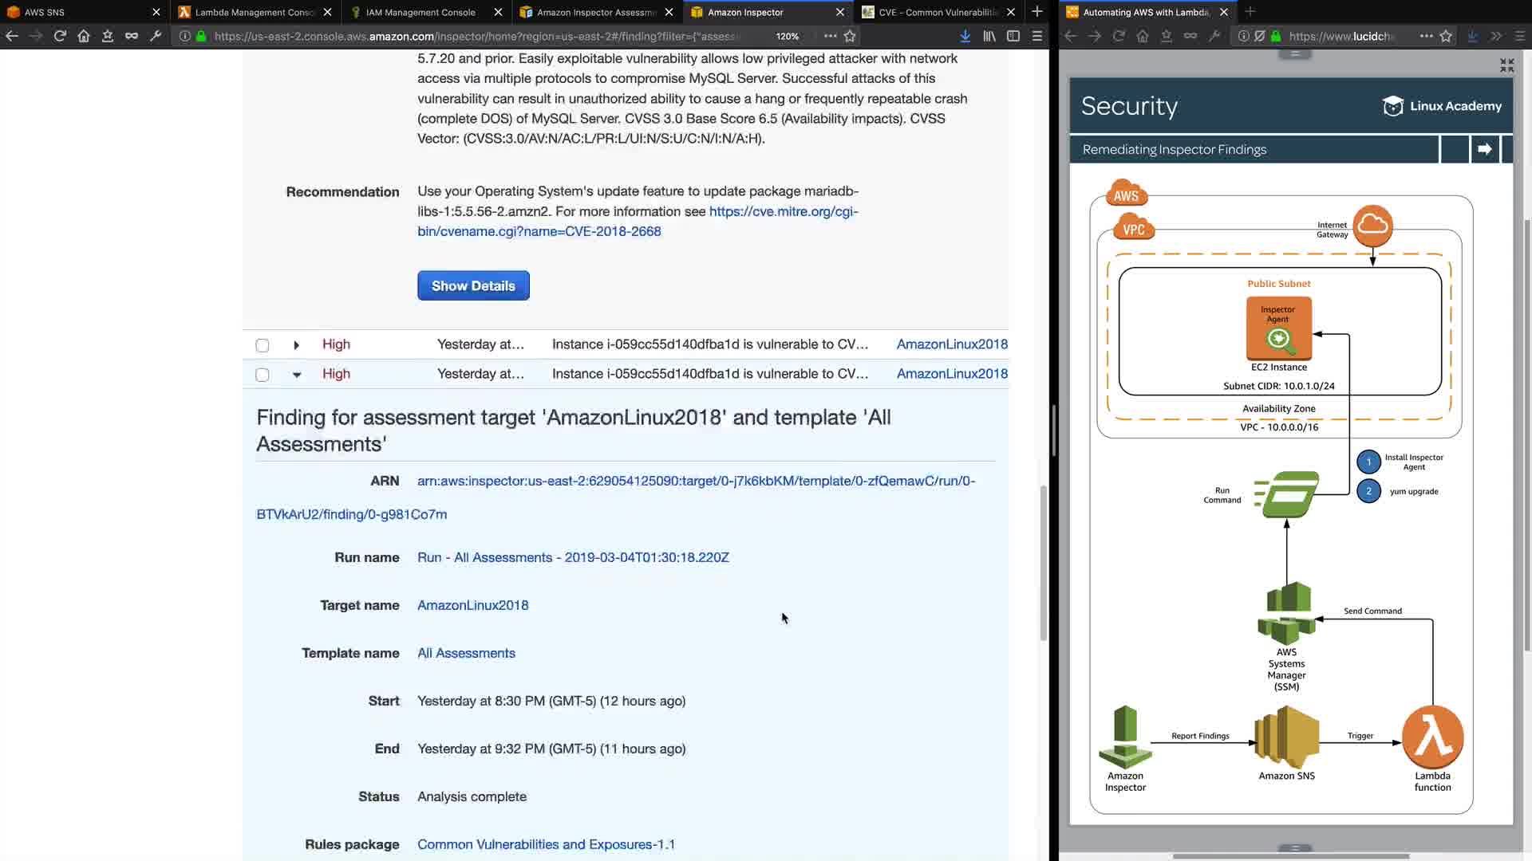Collapse the fullscreen presentation with the shrink icon
The width and height of the screenshot is (1532, 861).
pyautogui.click(x=1506, y=65)
